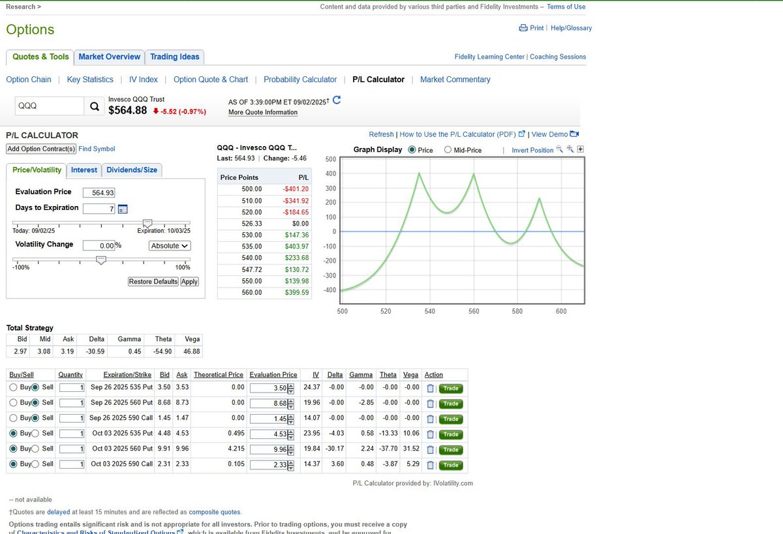783x534 pixels.
Task: Open the Days to Expiration calendar icon
Action: [x=123, y=209]
